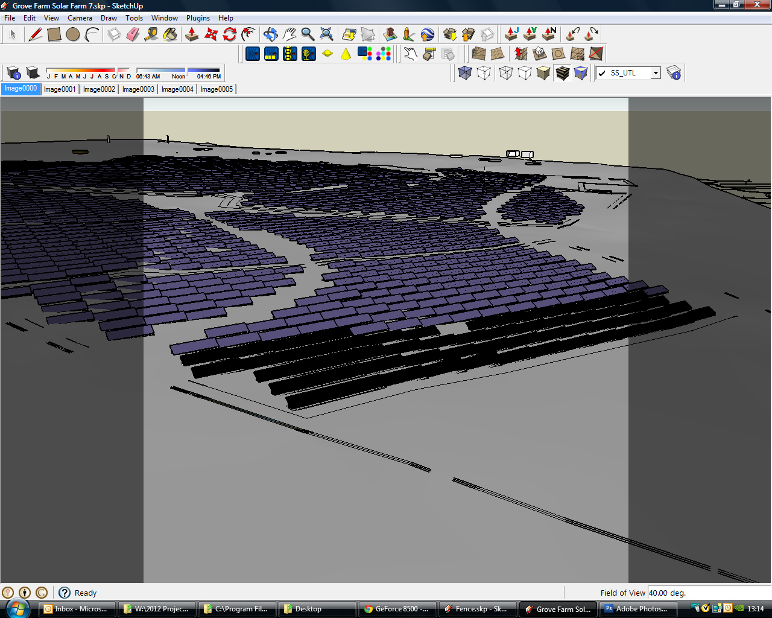772x618 pixels.
Task: Click the blue film strip animation icon
Action: tap(290, 54)
